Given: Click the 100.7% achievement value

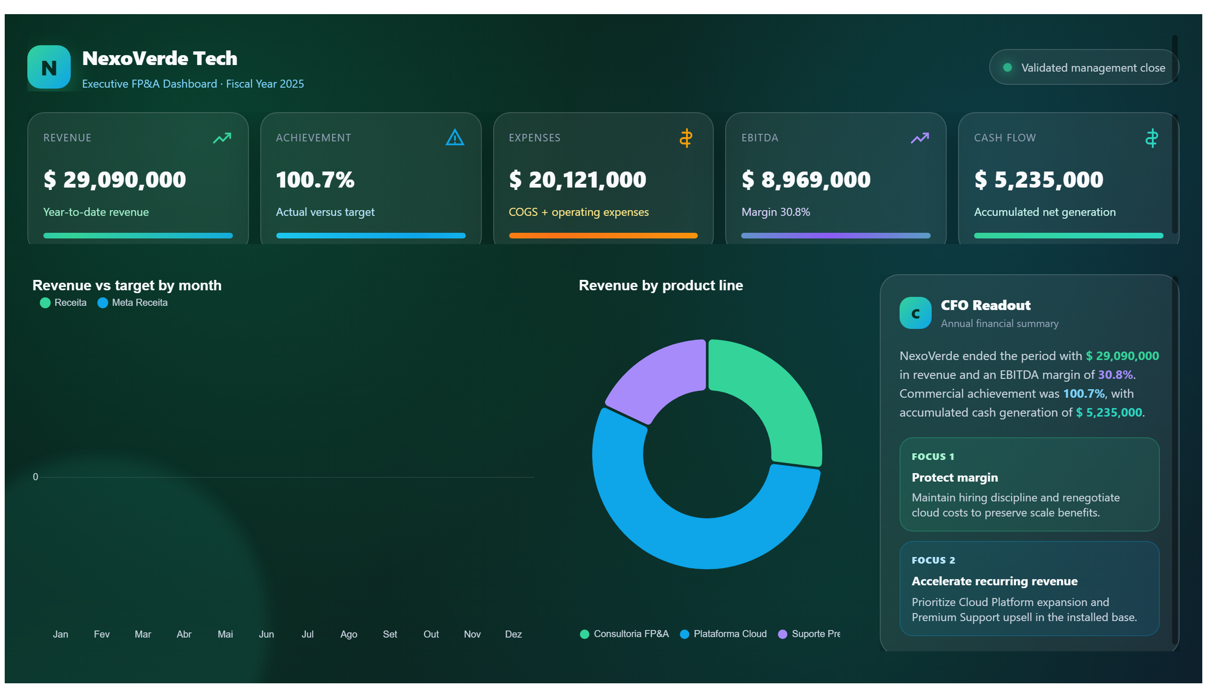Looking at the screenshot, I should (315, 180).
